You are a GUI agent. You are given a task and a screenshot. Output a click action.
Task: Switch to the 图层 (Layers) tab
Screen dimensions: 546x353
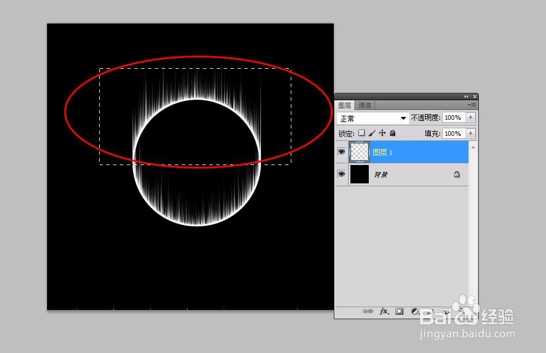[345, 105]
